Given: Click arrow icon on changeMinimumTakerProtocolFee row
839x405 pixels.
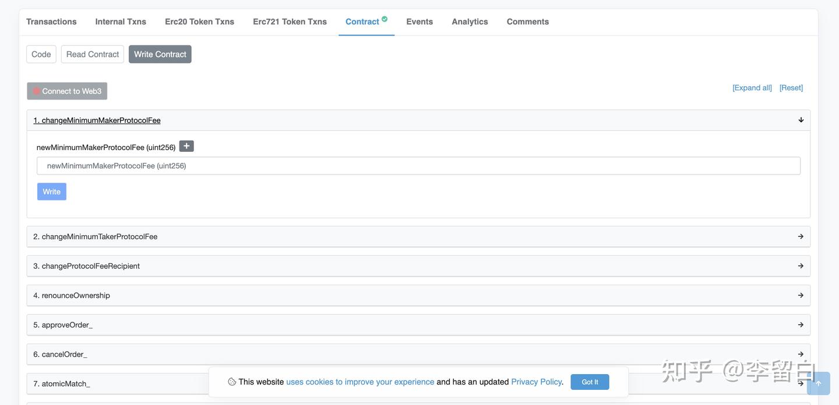Looking at the screenshot, I should pyautogui.click(x=801, y=236).
